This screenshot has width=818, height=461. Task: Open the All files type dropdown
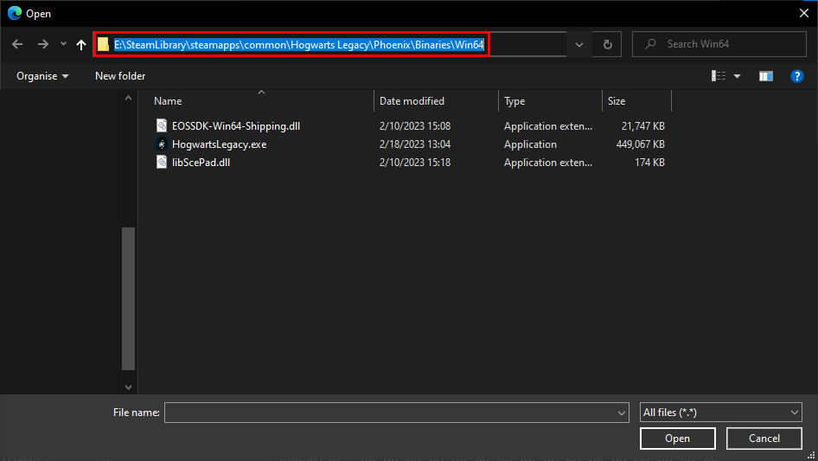(x=720, y=413)
